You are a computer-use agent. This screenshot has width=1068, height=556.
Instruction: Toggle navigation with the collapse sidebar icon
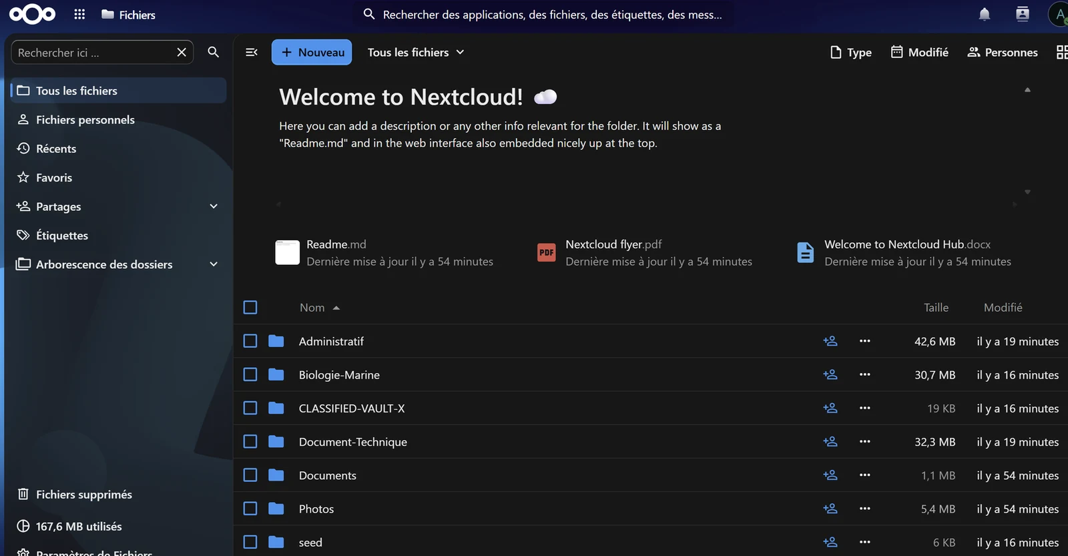[x=252, y=52]
